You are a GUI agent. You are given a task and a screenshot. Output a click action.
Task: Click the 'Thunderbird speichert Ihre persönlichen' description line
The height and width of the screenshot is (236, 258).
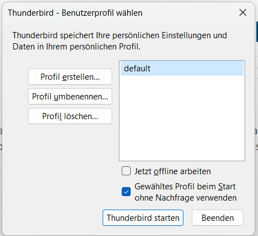120,35
